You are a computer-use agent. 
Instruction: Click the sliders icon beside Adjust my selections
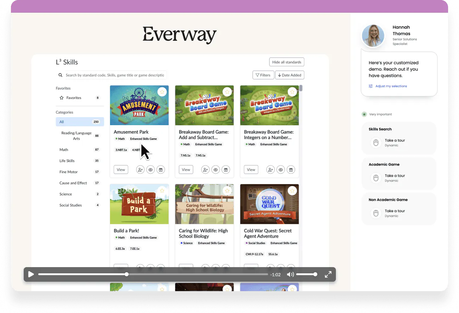pyautogui.click(x=371, y=86)
